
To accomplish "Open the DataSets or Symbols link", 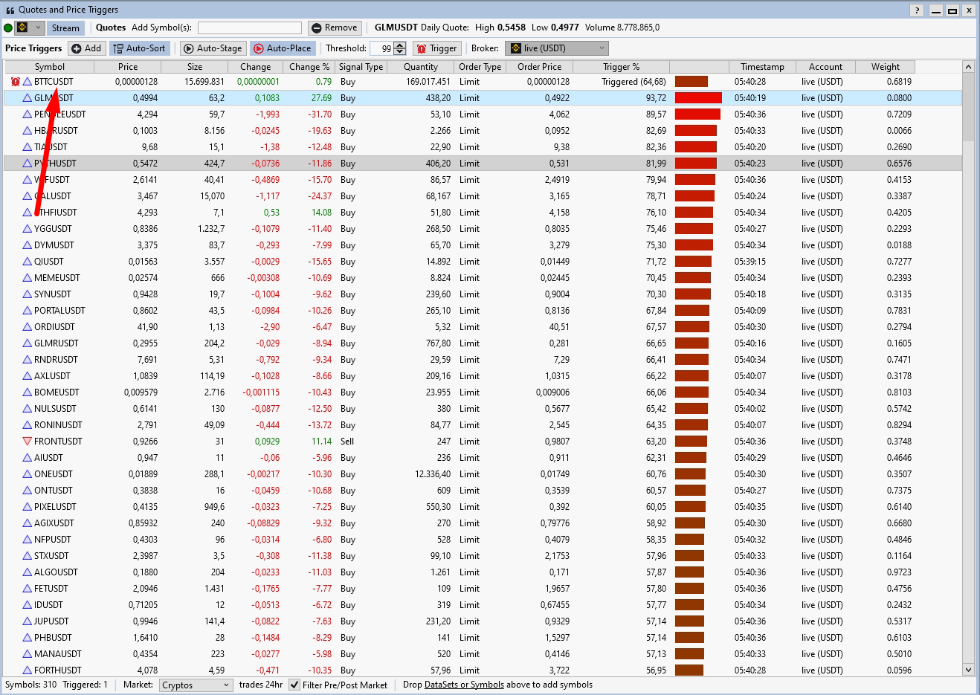I will 464,685.
